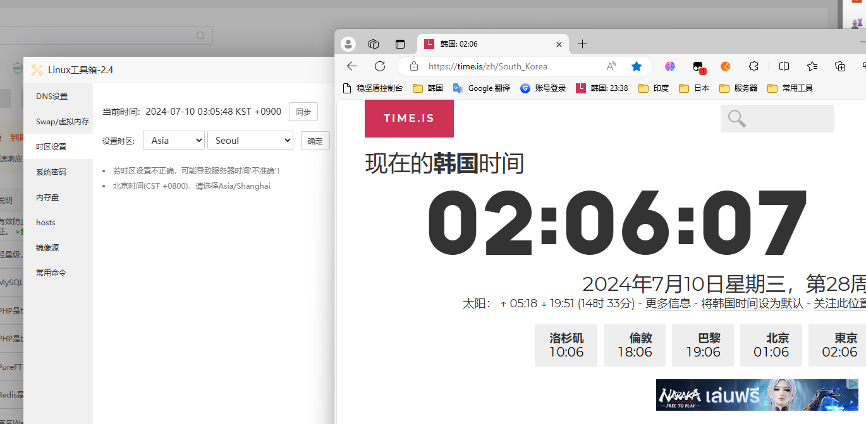Click the Edge profile avatar icon
Screen dimensions: 866x424
[x=348, y=44]
